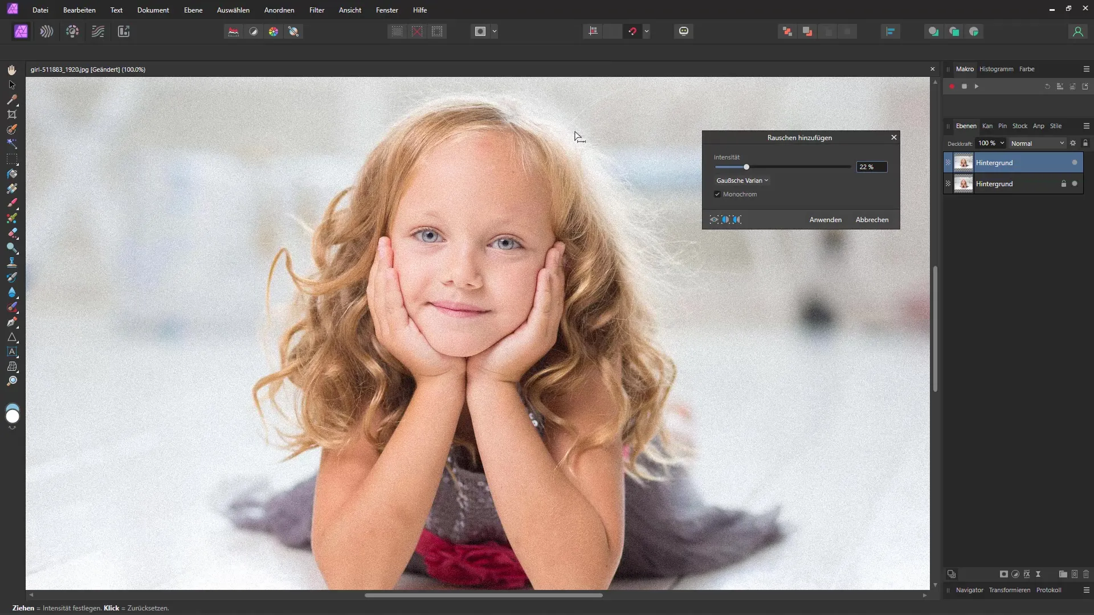Select the Paint Brush tool
Viewport: 1094px width, 615px height.
click(x=12, y=203)
